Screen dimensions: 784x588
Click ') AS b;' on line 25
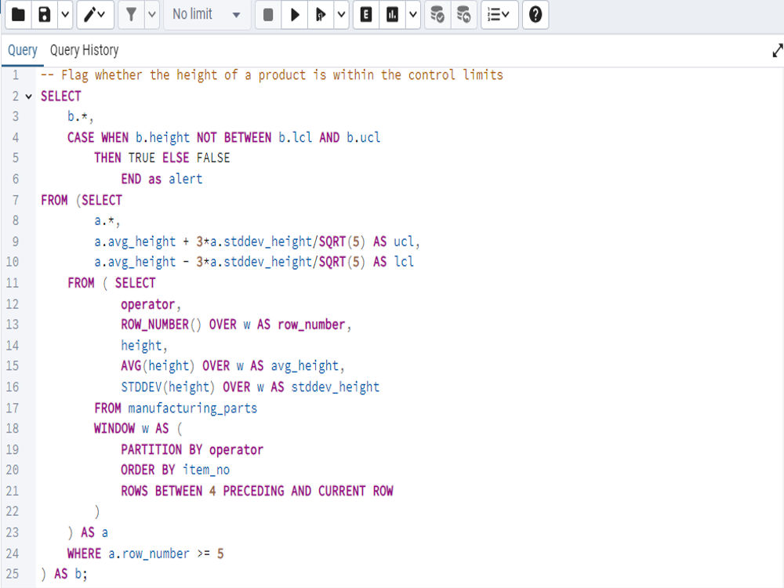coord(64,574)
